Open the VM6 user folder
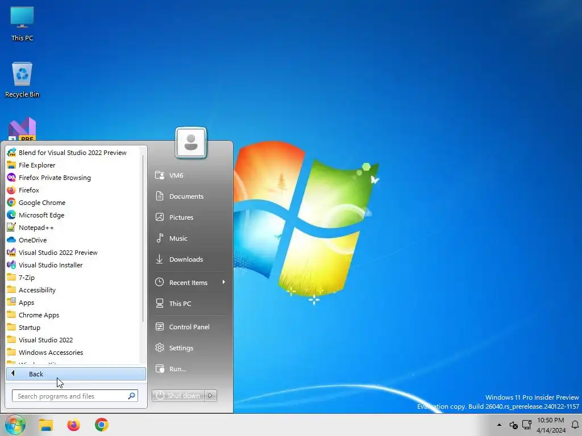Screen dimensions: 582x436 pyautogui.click(x=191, y=175)
